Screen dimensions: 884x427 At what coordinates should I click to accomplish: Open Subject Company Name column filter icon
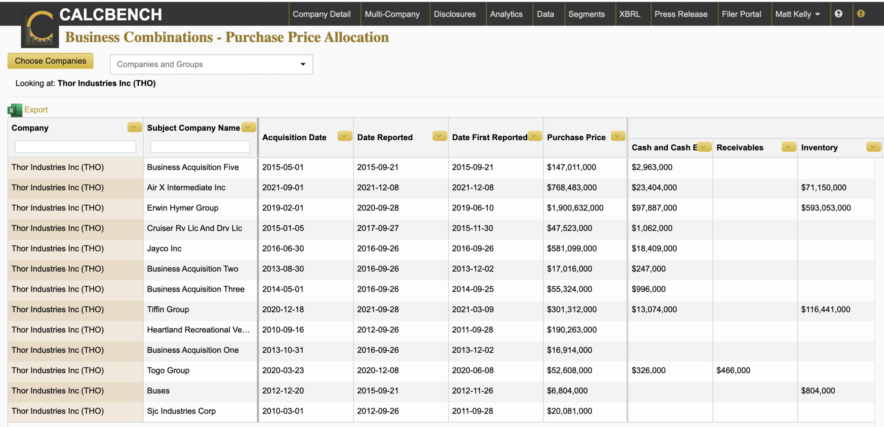[x=248, y=127]
